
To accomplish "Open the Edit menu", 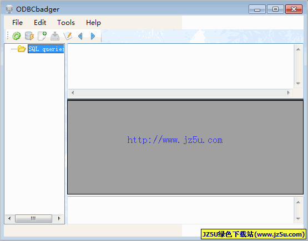I will tap(40, 23).
